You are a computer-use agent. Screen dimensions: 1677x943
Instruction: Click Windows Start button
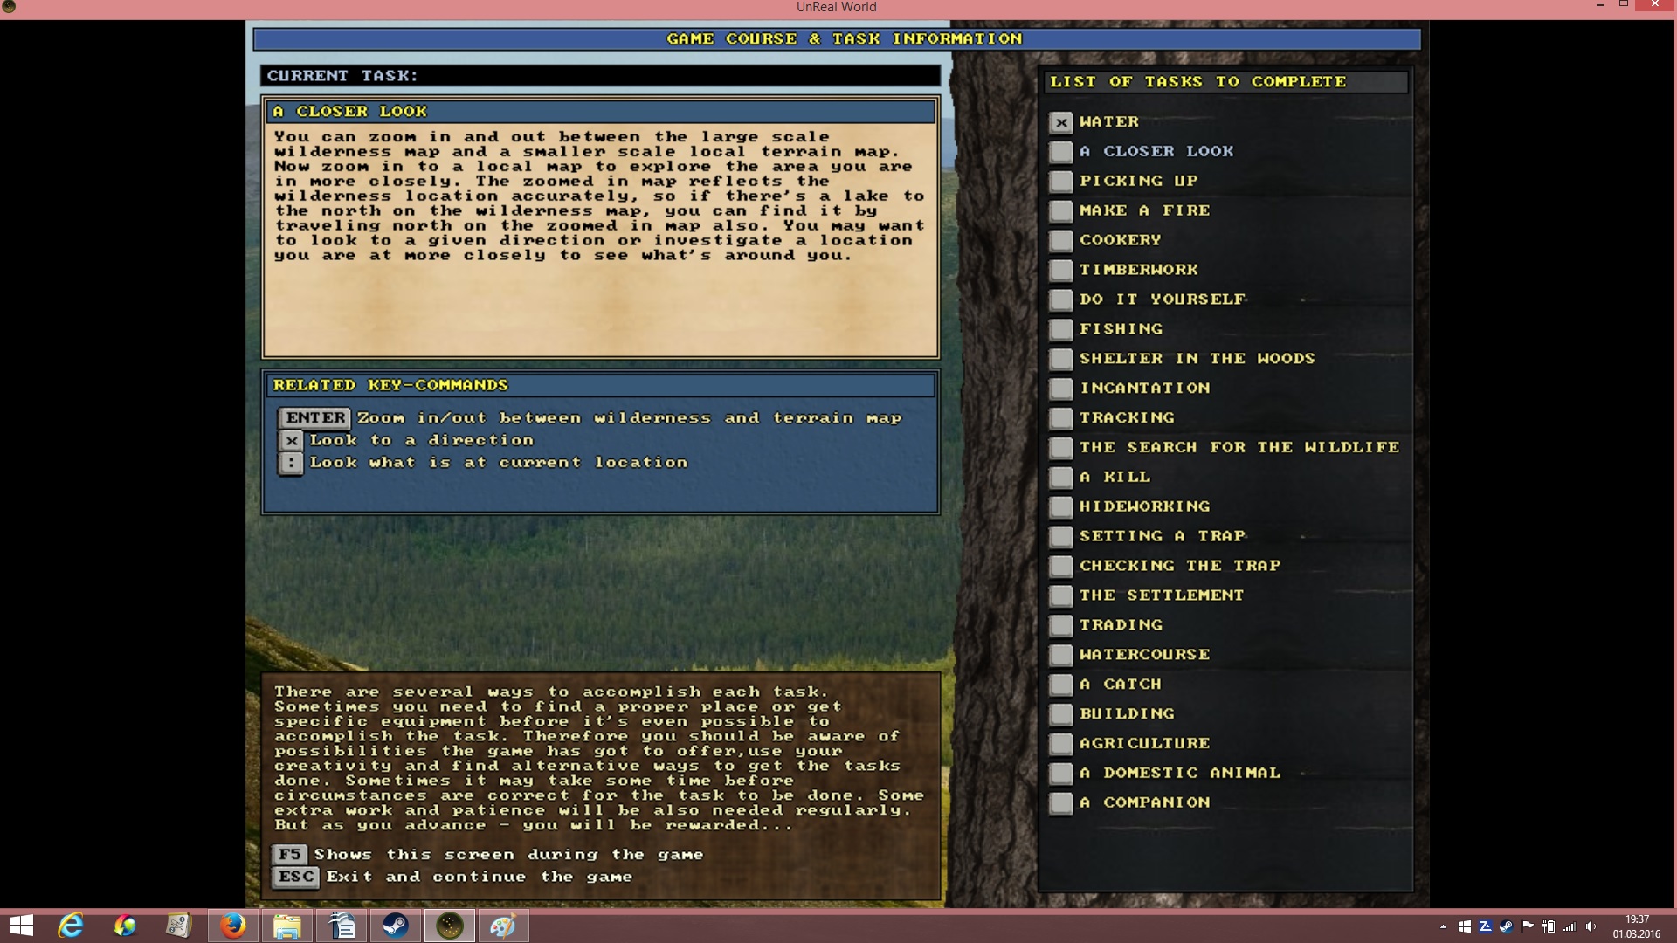[x=21, y=926]
